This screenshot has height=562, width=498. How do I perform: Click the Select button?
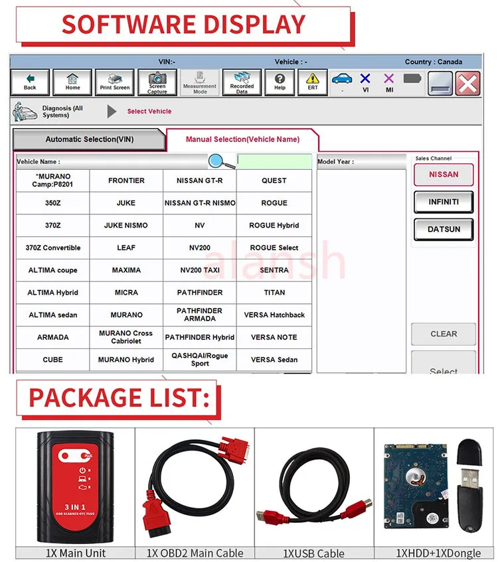(444, 364)
